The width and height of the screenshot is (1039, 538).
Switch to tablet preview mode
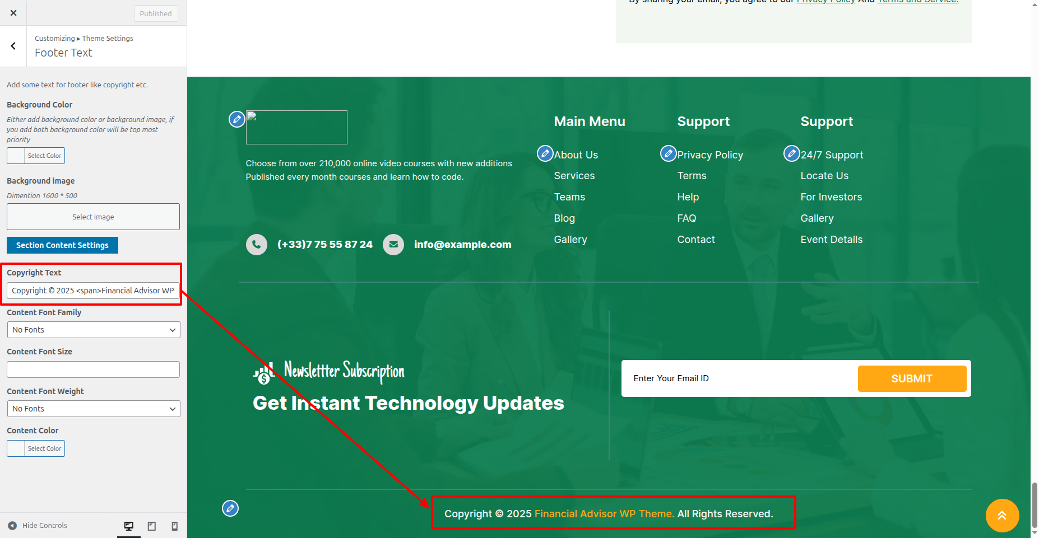[x=152, y=526]
